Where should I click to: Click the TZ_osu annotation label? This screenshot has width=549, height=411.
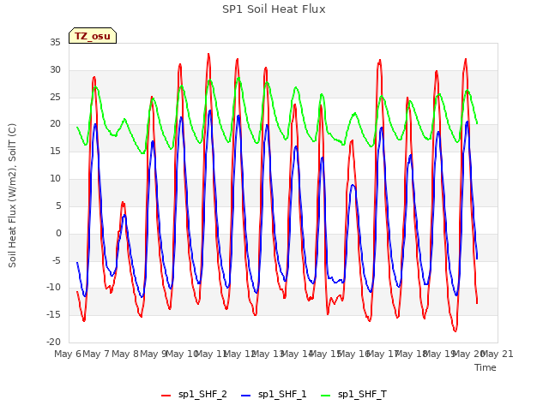pos(93,36)
